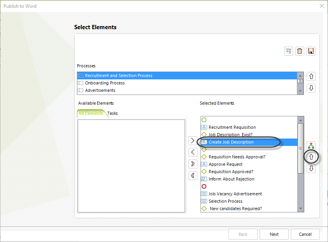The image size is (328, 242).
Task: Move selected element up in list
Action: coord(311,157)
